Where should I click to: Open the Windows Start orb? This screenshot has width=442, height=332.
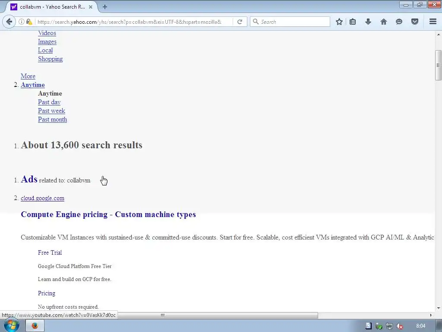11,325
